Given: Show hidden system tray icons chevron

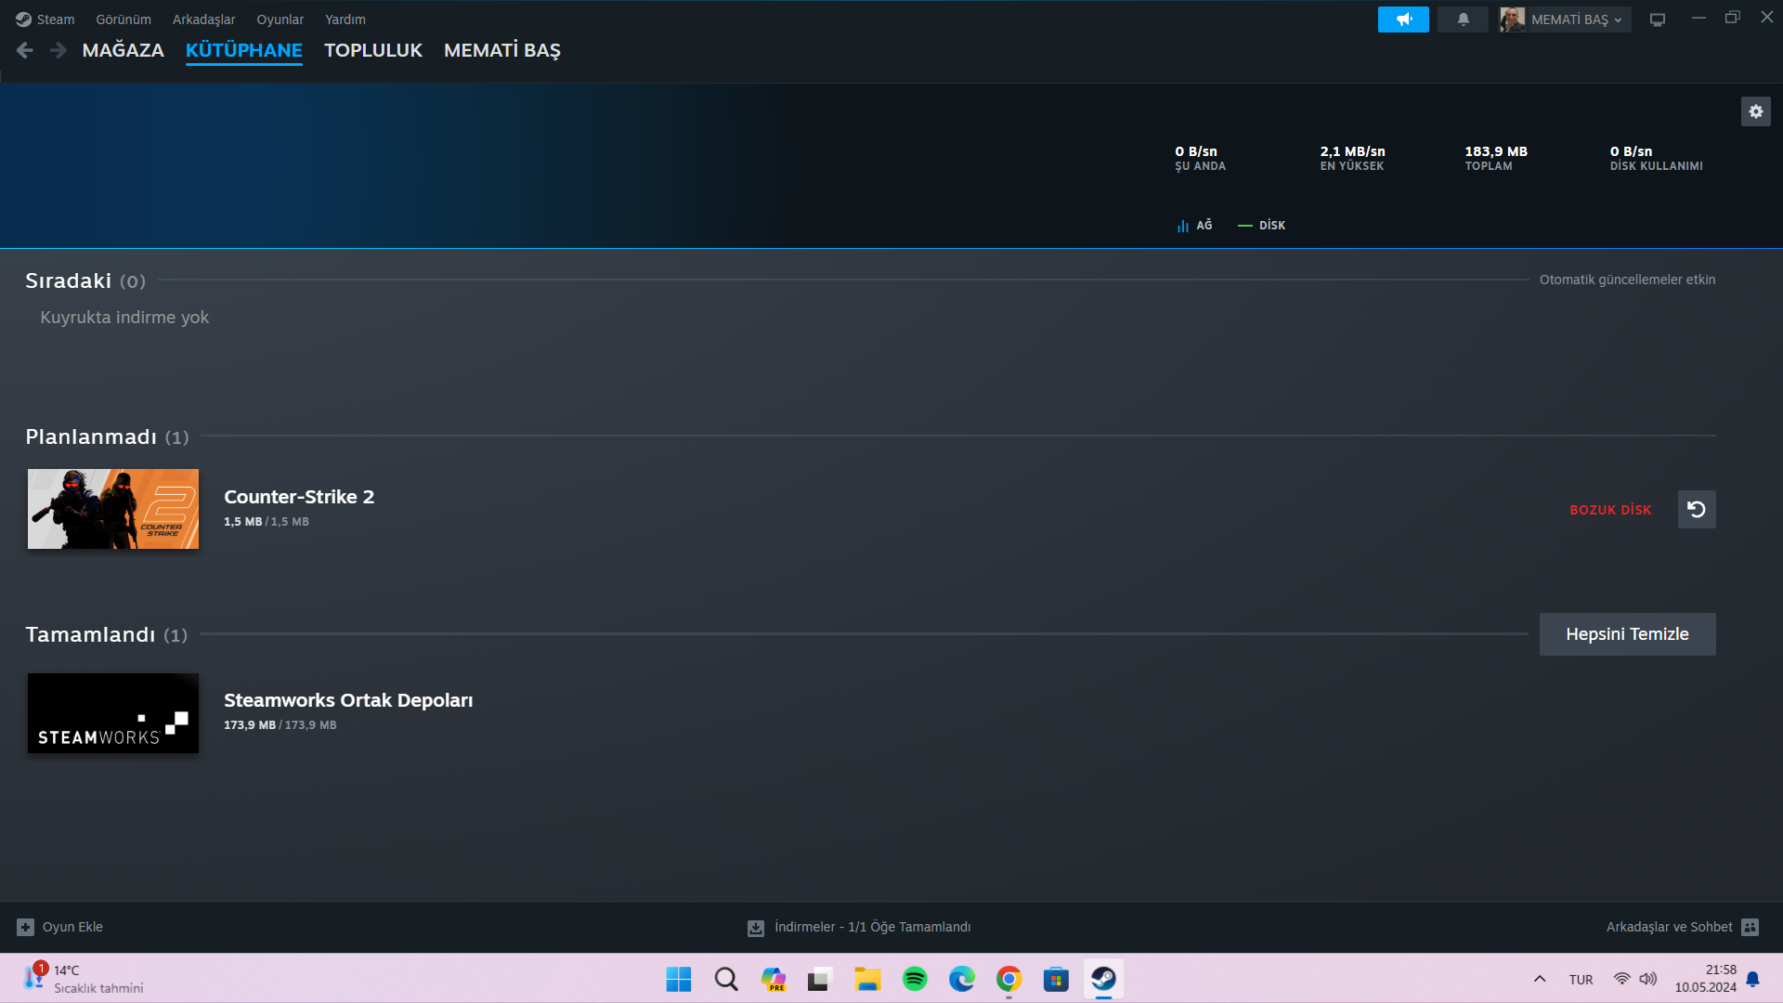Looking at the screenshot, I should (1540, 979).
